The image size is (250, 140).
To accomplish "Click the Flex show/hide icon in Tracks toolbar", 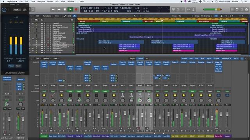I will pyautogui.click(x=69, y=16).
